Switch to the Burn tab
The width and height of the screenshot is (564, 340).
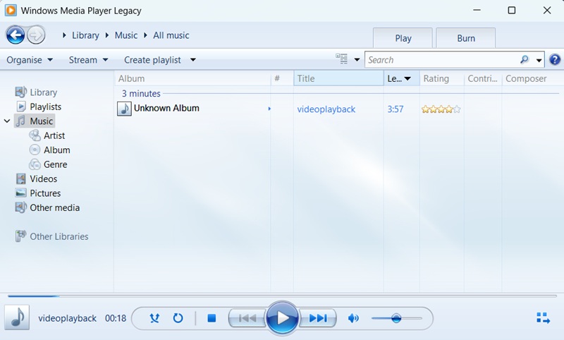pyautogui.click(x=466, y=38)
